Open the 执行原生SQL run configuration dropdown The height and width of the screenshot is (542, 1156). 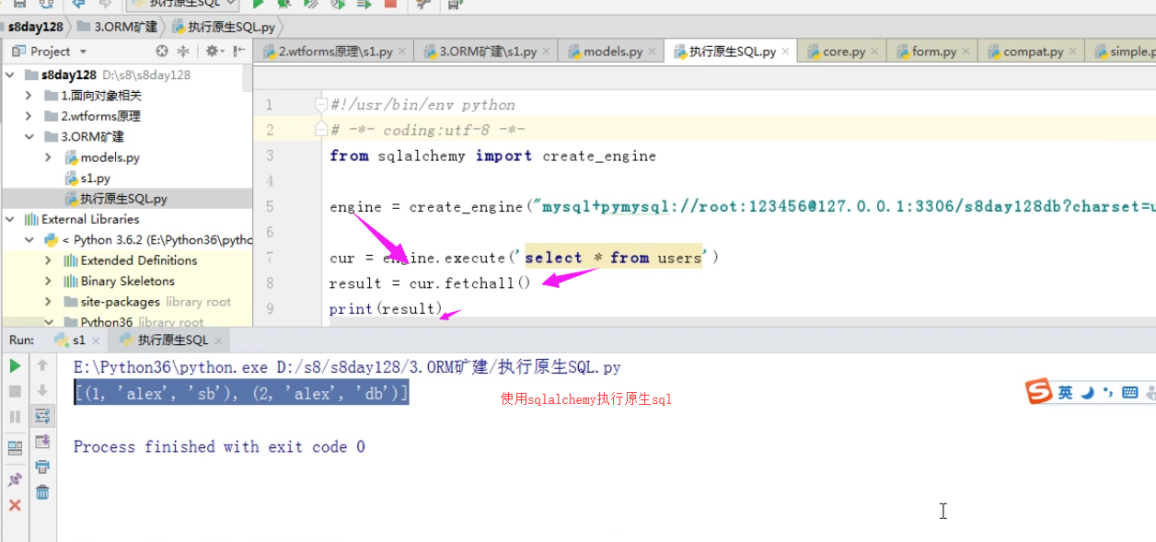coord(182,4)
